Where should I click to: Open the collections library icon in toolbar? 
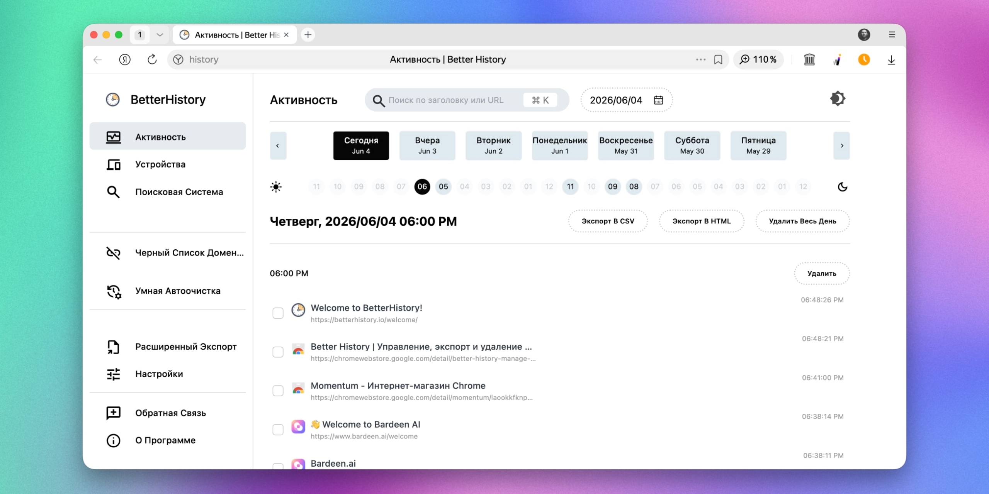[809, 59]
